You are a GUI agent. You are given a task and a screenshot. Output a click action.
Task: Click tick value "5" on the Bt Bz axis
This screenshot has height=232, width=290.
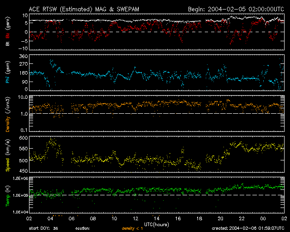[x=26, y=23]
